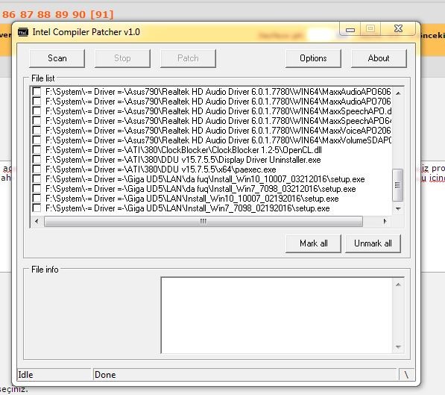
Task: Click Unmark all button
Action: pyautogui.click(x=373, y=243)
